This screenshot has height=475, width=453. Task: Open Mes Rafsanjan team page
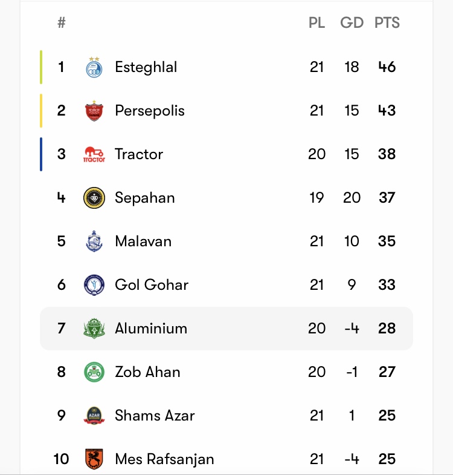(164, 459)
